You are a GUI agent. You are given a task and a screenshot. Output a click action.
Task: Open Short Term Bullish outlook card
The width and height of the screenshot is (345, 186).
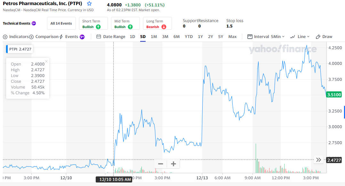tap(93, 23)
